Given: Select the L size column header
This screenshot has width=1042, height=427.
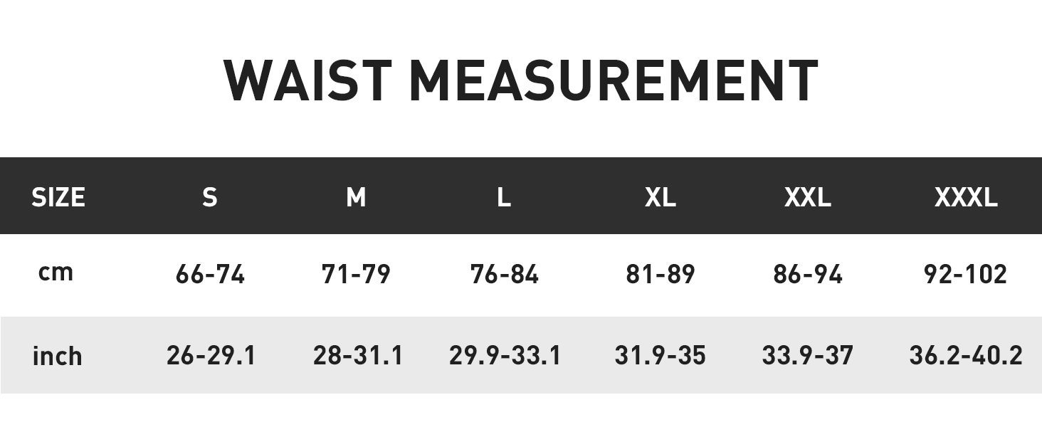Looking at the screenshot, I should click(504, 197).
